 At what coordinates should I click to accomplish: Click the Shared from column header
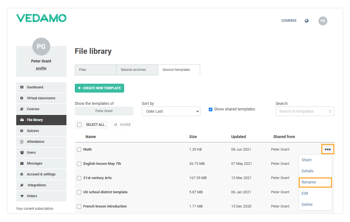pyautogui.click(x=284, y=137)
